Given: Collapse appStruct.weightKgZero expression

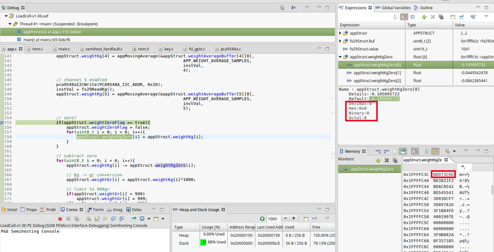Looking at the screenshot, I should [340, 57].
